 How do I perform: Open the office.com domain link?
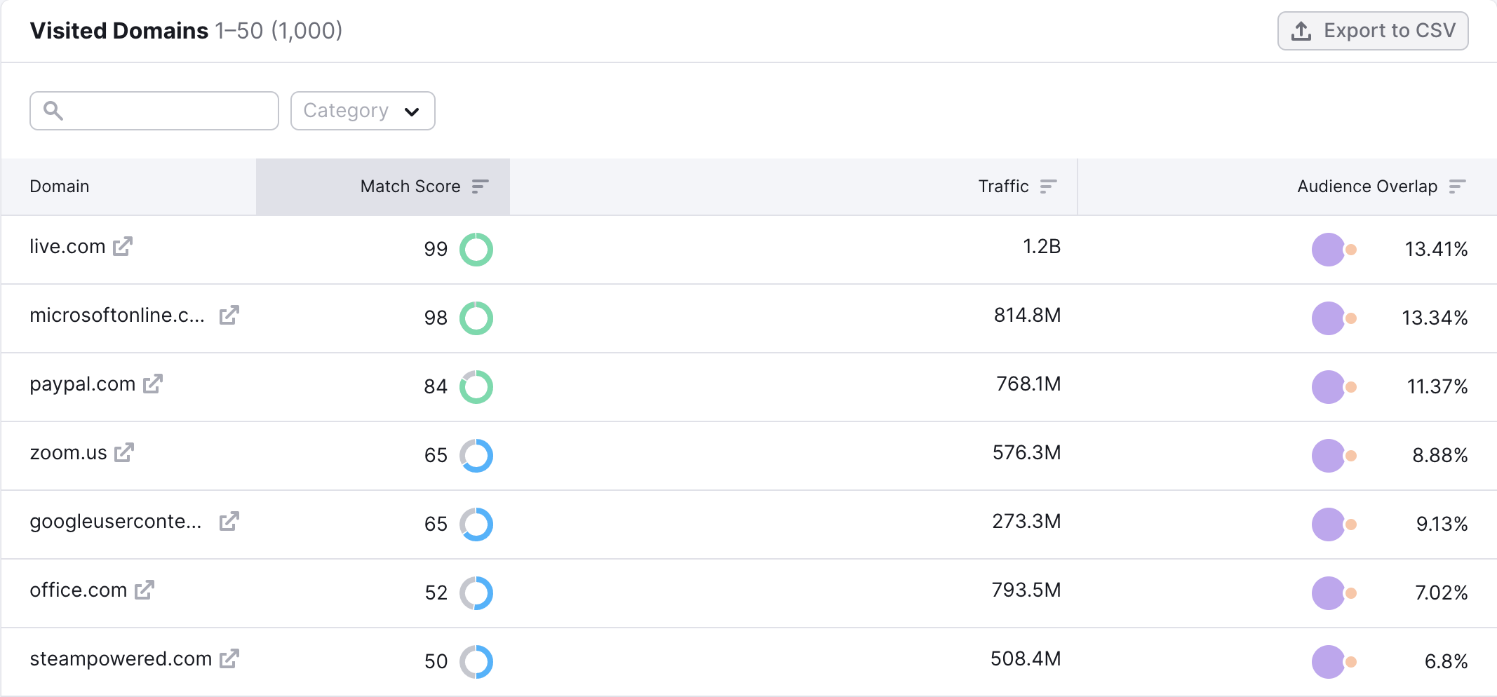(x=79, y=590)
